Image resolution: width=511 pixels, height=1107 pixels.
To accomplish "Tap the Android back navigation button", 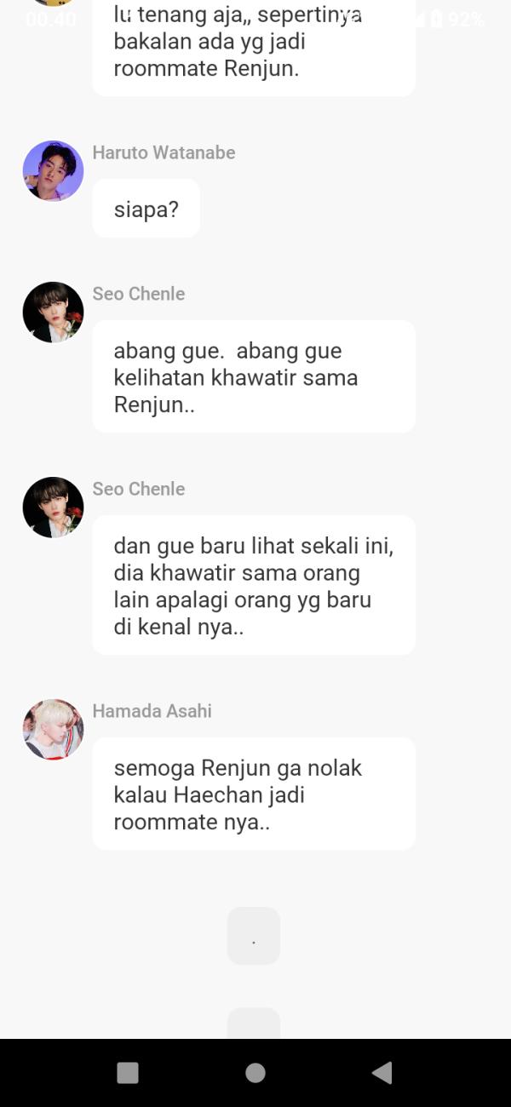I will point(382,1072).
